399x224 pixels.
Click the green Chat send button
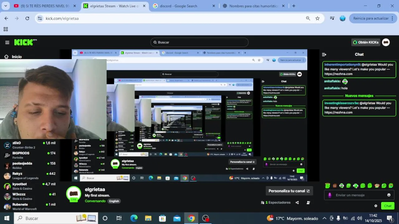click(x=388, y=206)
